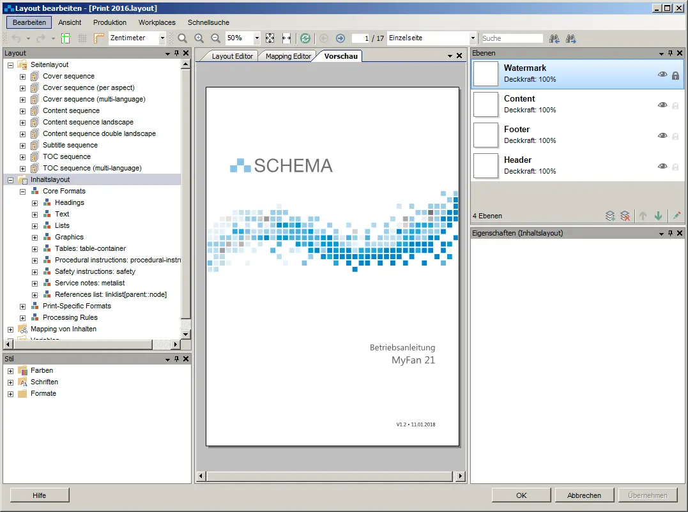688x512 pixels.
Task: Click the delete layer icon
Action: (x=626, y=216)
